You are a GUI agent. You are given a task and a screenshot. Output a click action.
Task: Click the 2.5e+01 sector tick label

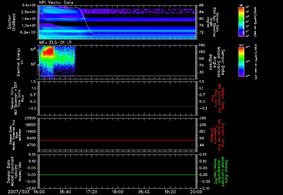pos(28,12)
